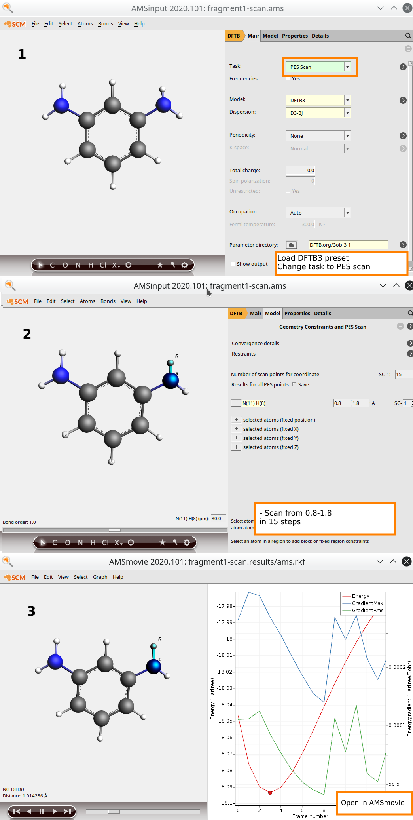Add selected atoms (fixed Y) constraint
This screenshot has width=413, height=820.
pyautogui.click(x=236, y=438)
